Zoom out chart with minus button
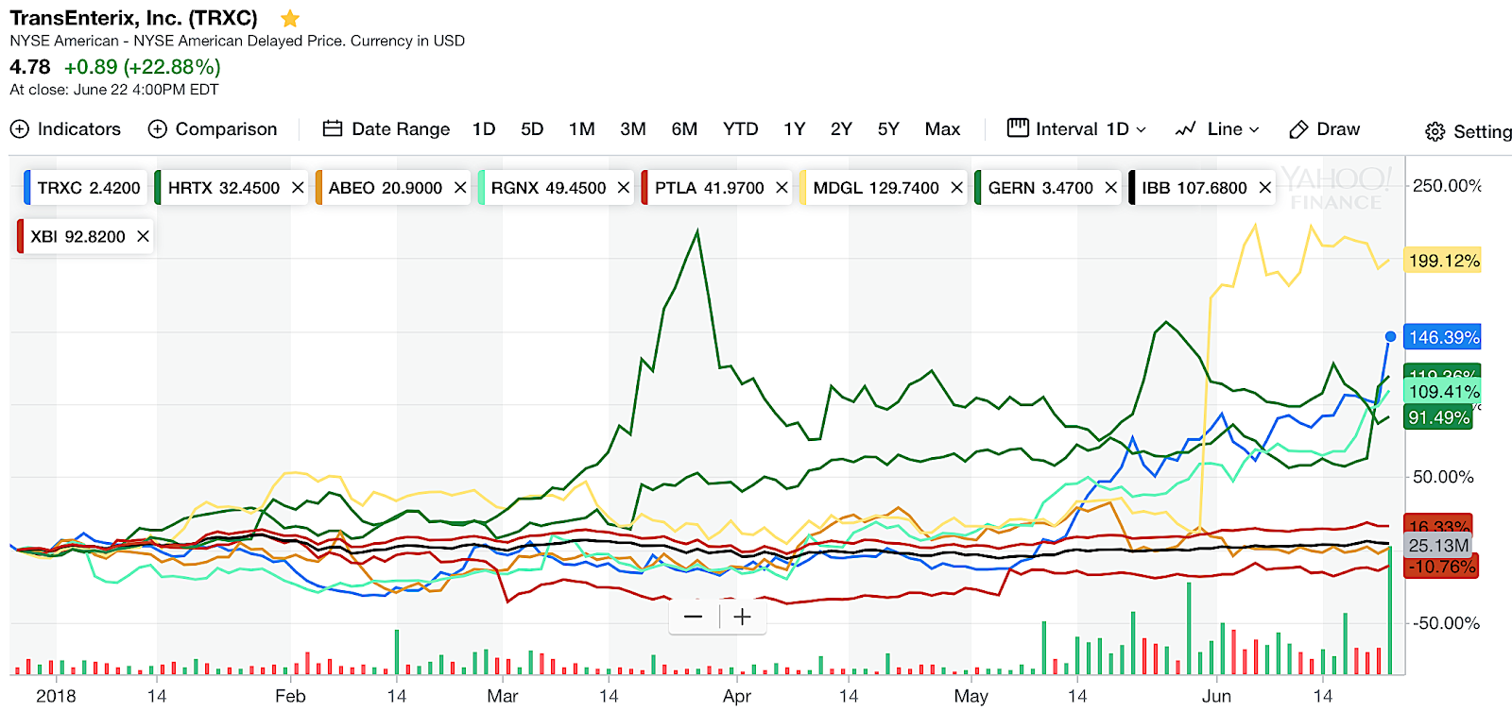The width and height of the screenshot is (1512, 712). point(694,617)
